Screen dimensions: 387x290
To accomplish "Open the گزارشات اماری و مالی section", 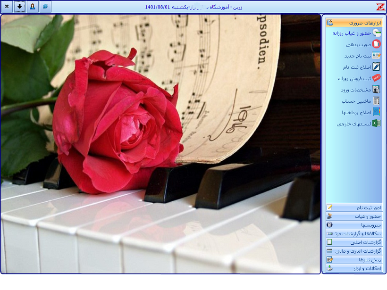I will pyautogui.click(x=354, y=251).
